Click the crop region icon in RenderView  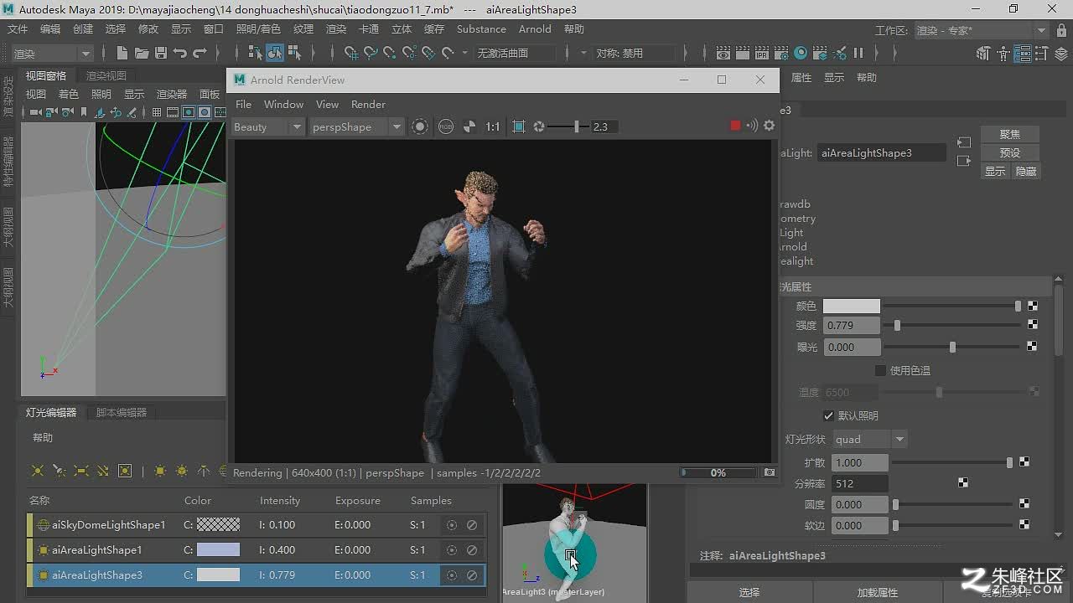519,126
